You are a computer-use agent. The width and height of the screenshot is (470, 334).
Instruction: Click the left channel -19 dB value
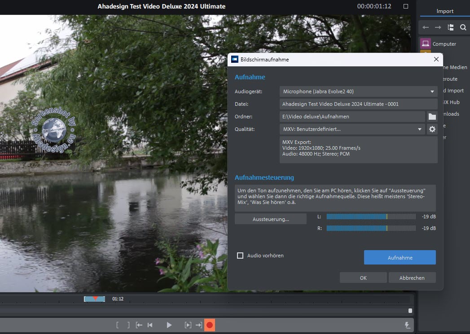coord(429,217)
